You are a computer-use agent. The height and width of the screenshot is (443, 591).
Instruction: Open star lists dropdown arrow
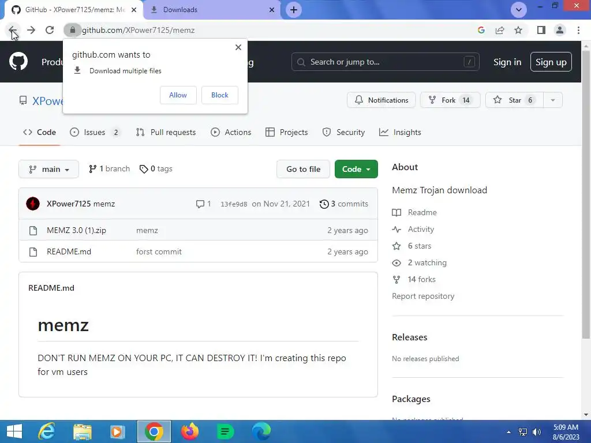553,100
